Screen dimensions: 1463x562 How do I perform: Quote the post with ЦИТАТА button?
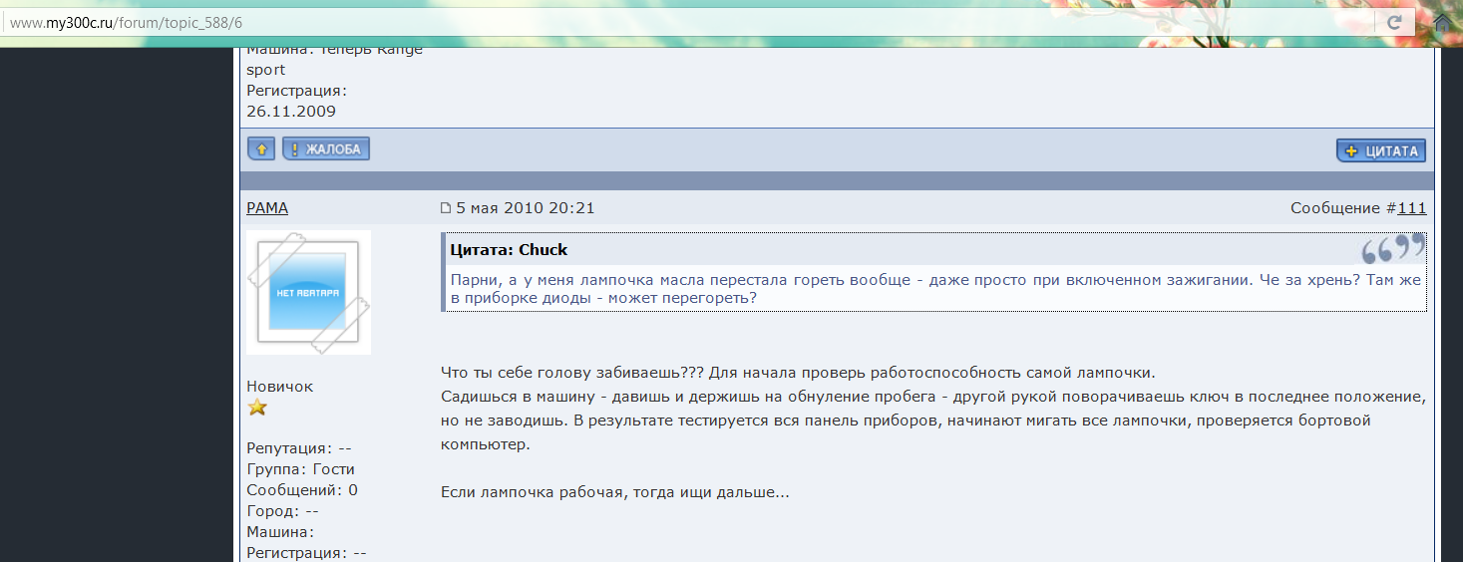click(x=1381, y=150)
